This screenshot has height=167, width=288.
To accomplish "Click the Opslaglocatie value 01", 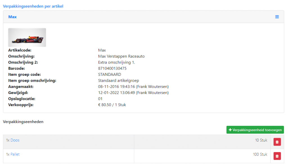I will 100,99.
